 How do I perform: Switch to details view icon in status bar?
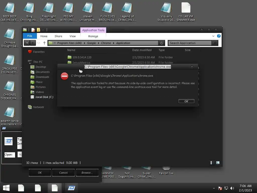212,163
